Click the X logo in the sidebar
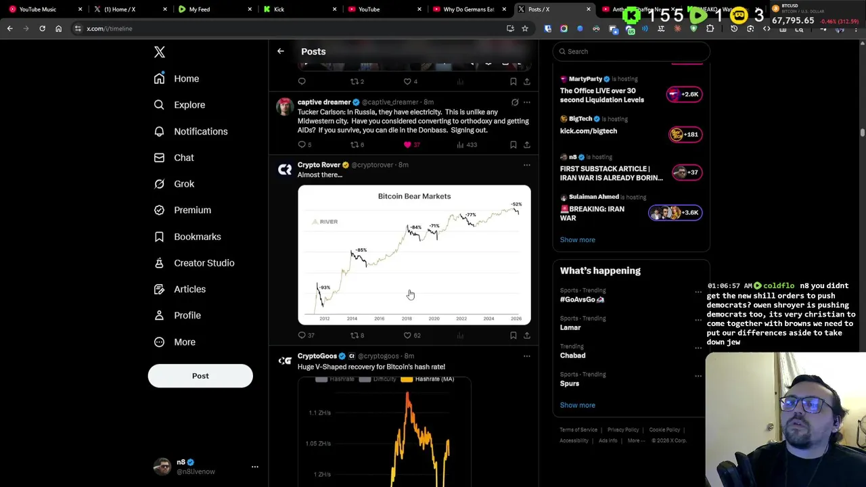Viewport: 866px width, 487px height. (x=160, y=52)
